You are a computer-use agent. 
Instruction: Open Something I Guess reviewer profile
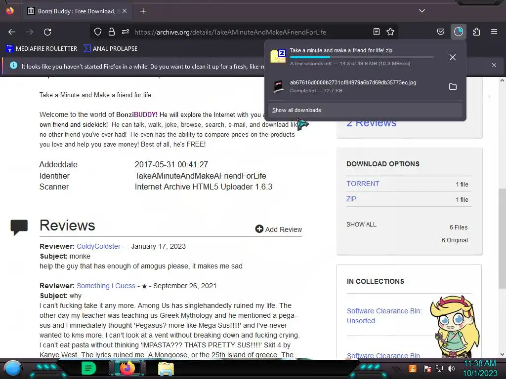coord(106,286)
